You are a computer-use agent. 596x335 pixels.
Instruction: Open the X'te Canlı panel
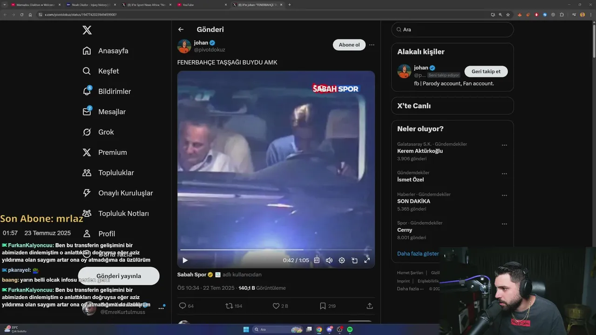tap(453, 106)
